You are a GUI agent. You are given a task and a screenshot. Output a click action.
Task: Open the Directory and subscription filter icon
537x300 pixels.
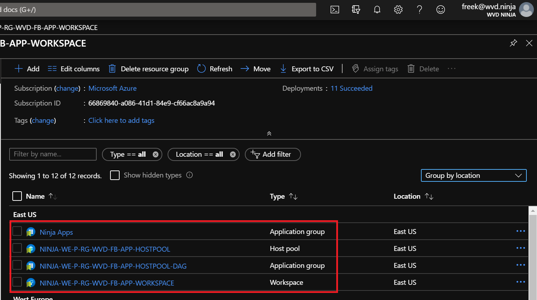[x=356, y=10]
